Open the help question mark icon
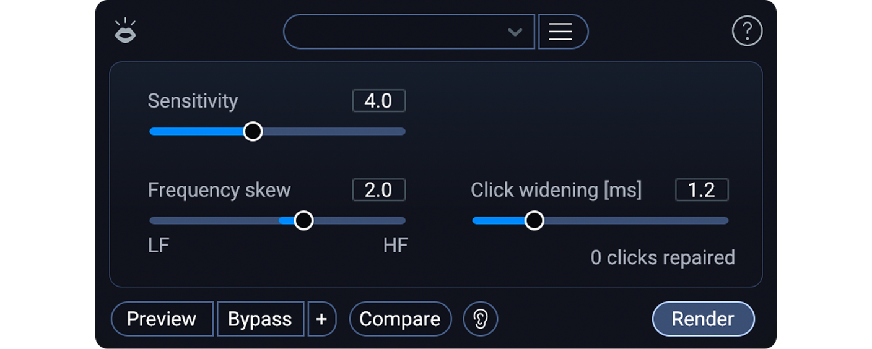The width and height of the screenshot is (872, 349). point(747,31)
